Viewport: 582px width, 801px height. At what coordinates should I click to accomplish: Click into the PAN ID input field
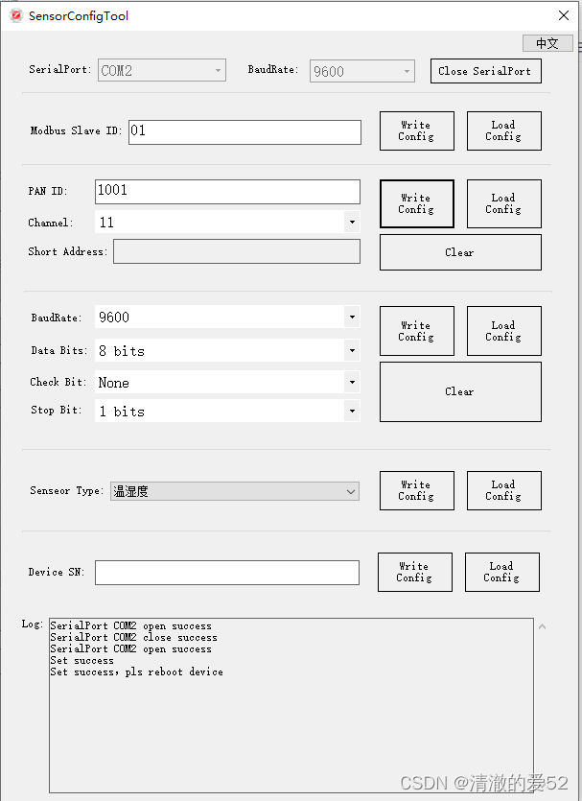tap(227, 192)
